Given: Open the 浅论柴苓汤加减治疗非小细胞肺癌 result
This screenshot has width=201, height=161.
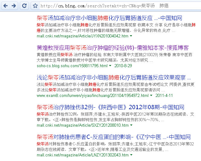Looking at the screenshot, I should coord(113,78).
